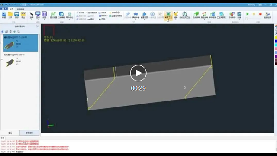Click the yellow simulation pause icon

[254, 14]
